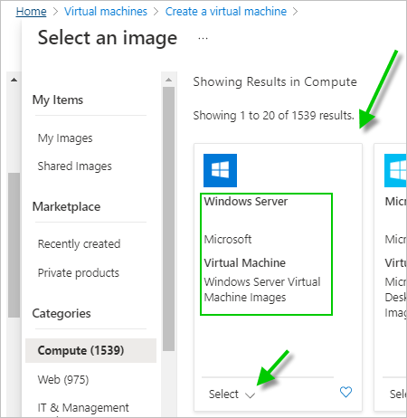Click the outer left scrollbar up arrow
The height and width of the screenshot is (418, 407).
(14, 80)
